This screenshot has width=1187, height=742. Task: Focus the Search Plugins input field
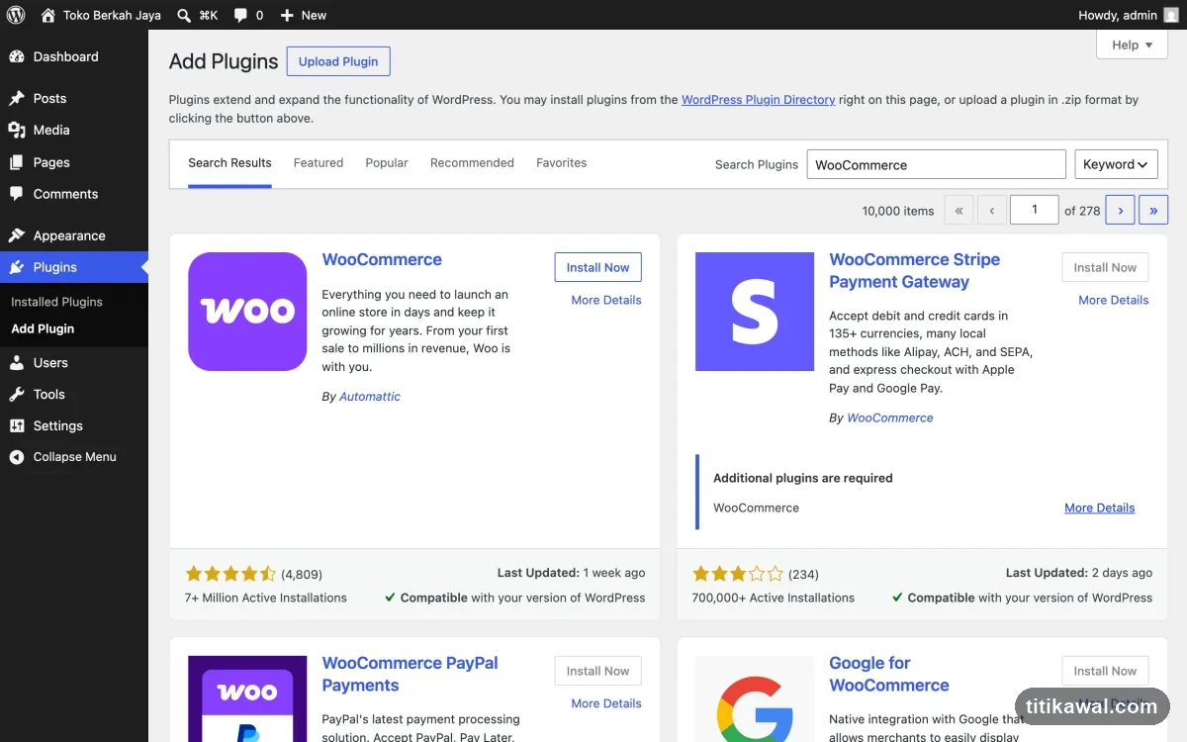936,164
